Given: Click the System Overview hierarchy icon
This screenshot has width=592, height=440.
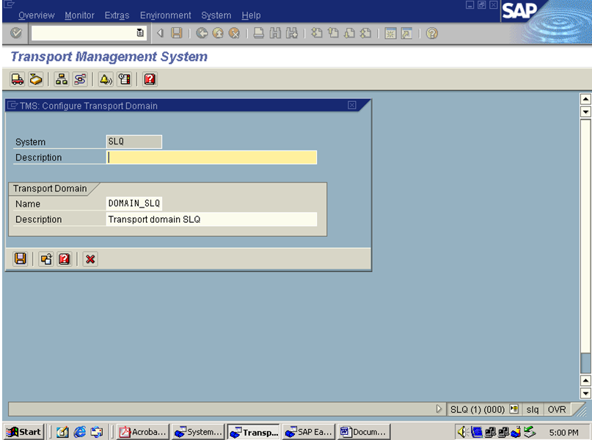Looking at the screenshot, I should [x=62, y=79].
